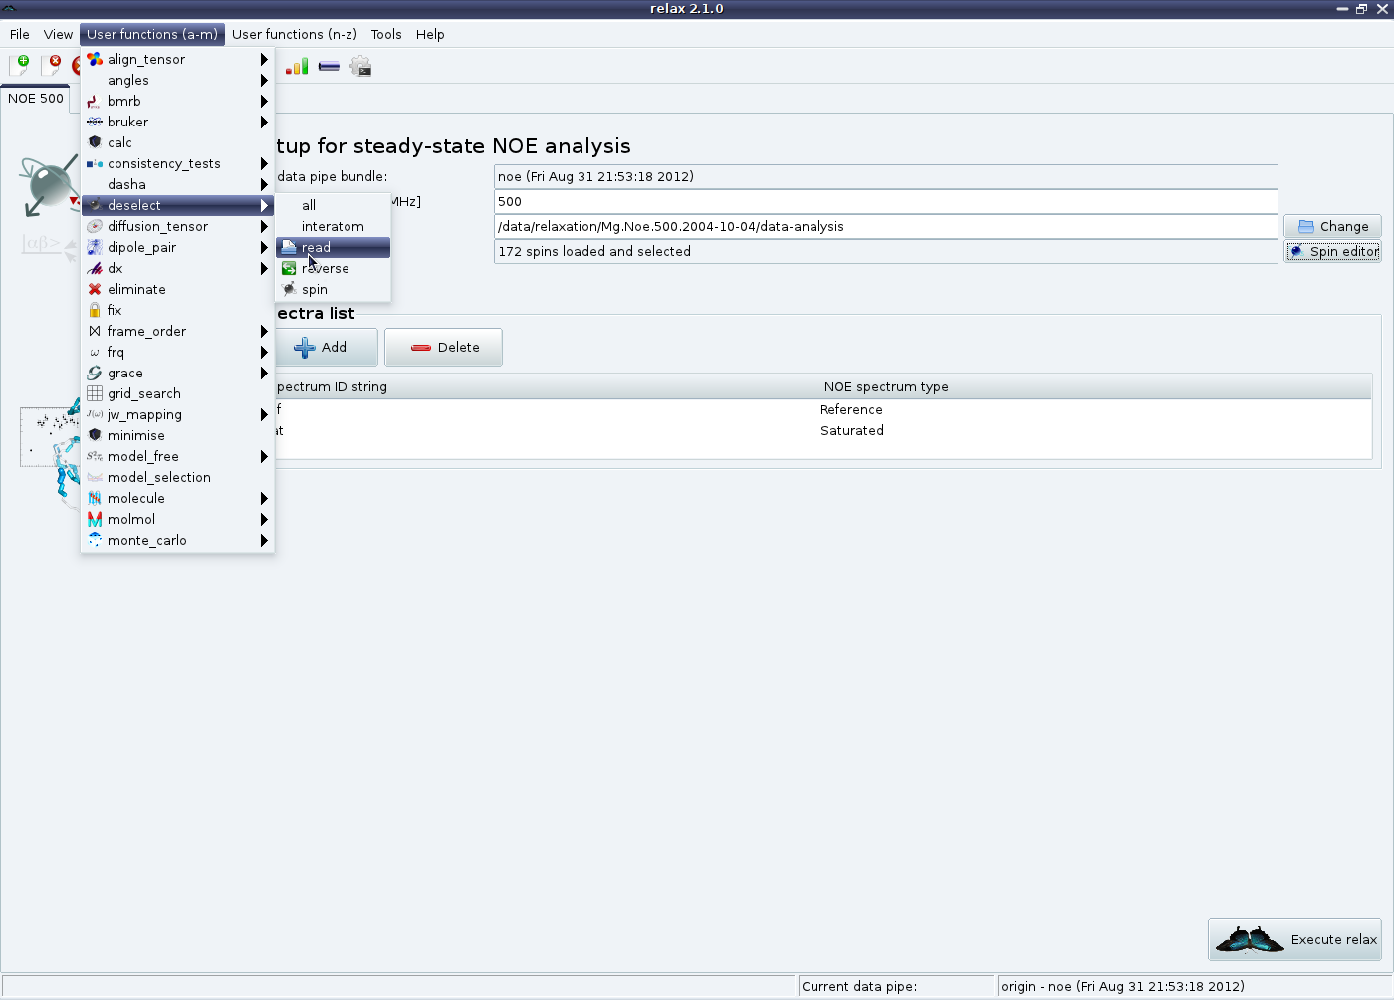Image resolution: width=1394 pixels, height=1000 pixels.
Task: Expand the monte_carlo submenu arrow
Action: (x=264, y=541)
